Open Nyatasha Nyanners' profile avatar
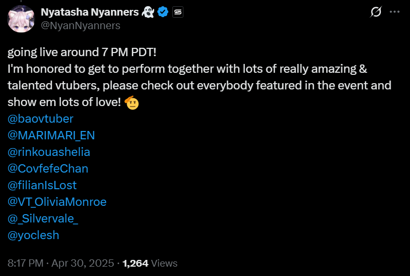 click(x=21, y=18)
